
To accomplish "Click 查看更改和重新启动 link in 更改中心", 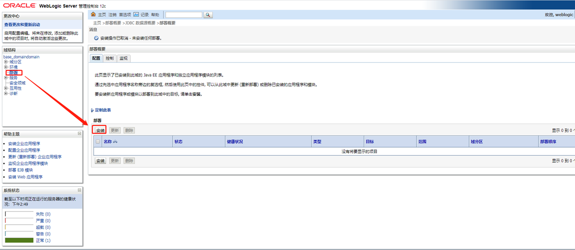I will [22, 24].
